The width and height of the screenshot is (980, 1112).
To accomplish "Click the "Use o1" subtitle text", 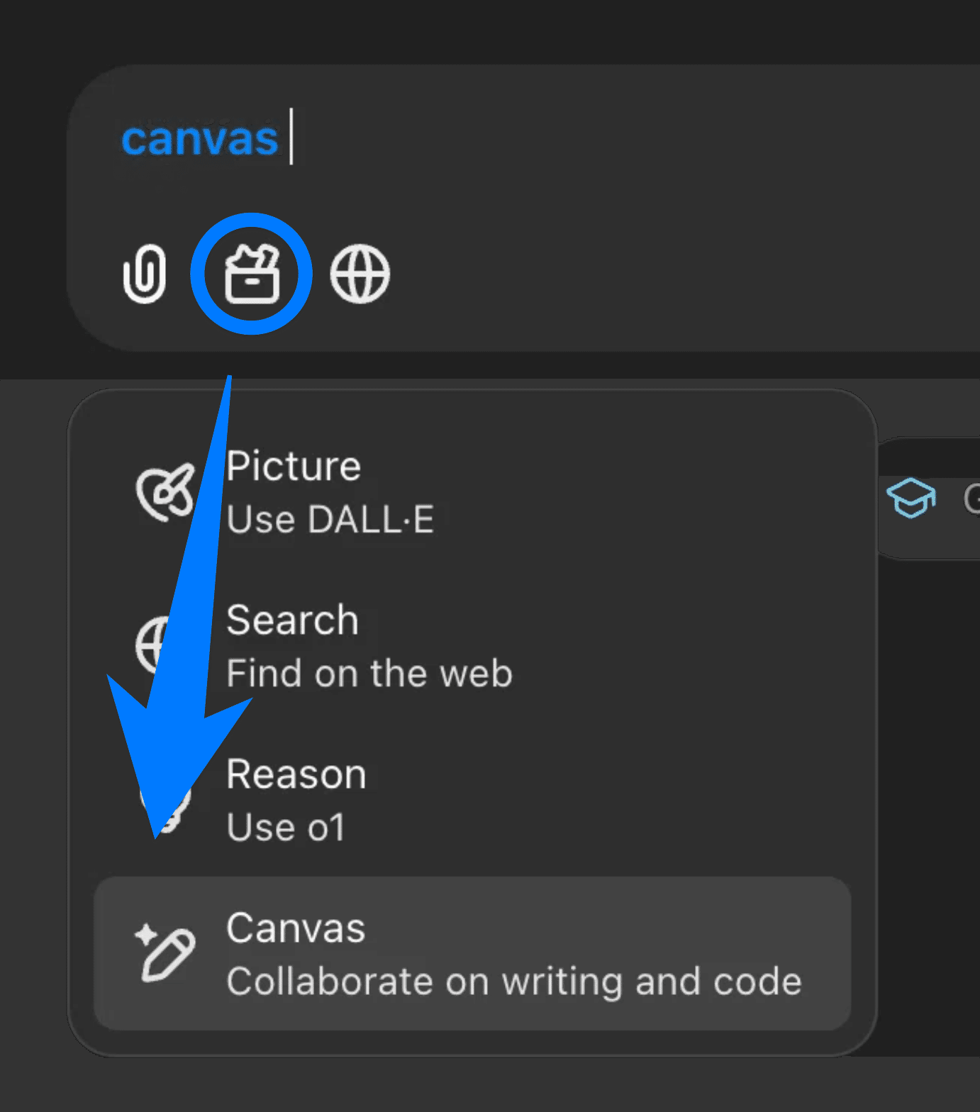I will click(286, 828).
